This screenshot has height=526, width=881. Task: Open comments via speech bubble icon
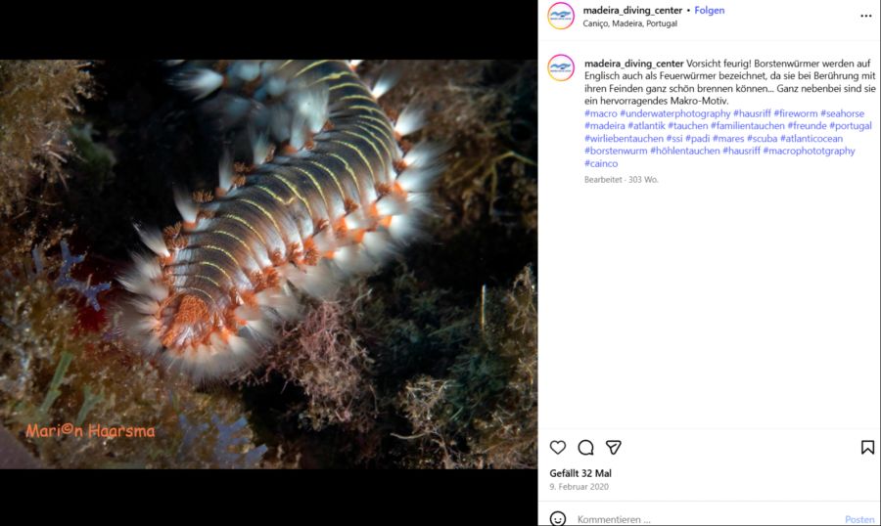pyautogui.click(x=585, y=447)
